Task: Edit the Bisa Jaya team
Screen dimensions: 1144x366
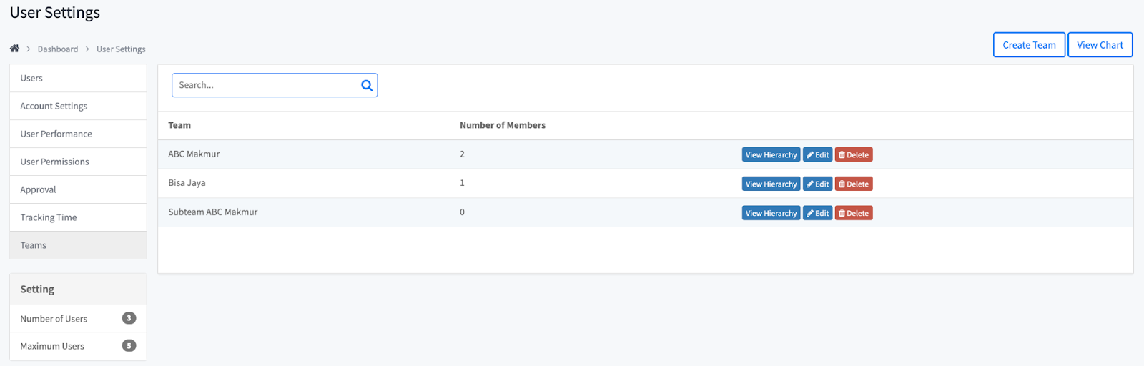Action: (x=817, y=184)
